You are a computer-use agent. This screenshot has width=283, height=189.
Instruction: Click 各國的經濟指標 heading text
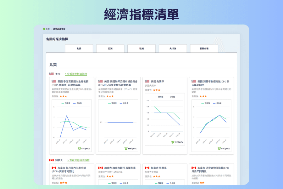point(57,39)
